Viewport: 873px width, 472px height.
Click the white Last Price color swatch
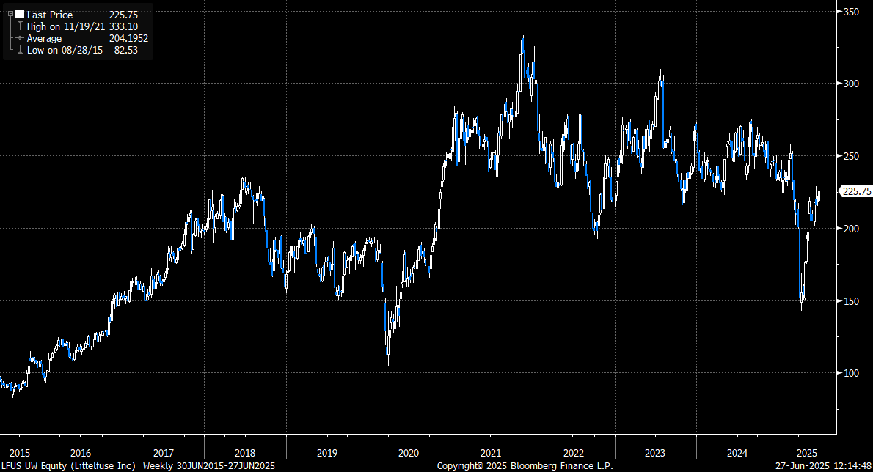pos(20,15)
